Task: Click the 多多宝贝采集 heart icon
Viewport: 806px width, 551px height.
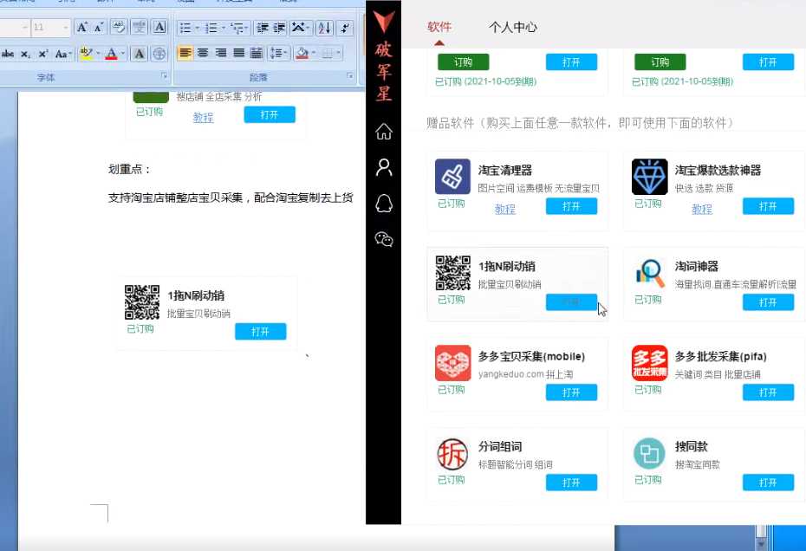Action: (452, 363)
